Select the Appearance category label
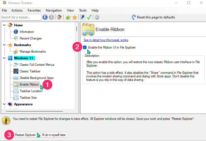Viewport: 206px width, 141px height. click(23, 104)
